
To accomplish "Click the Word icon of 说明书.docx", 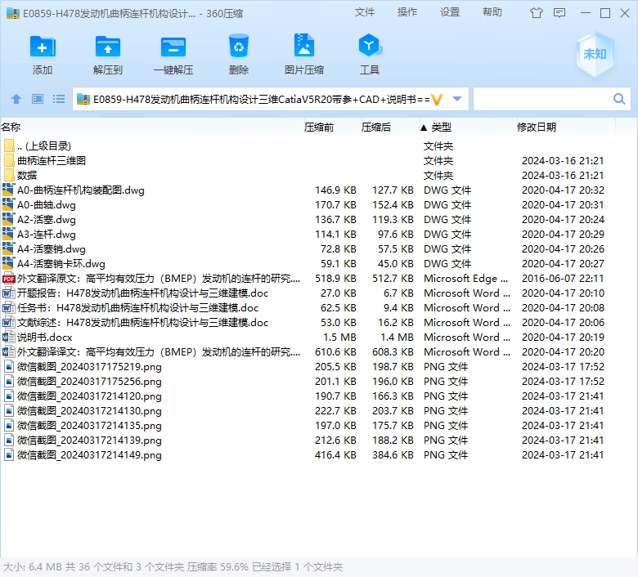I will click(x=8, y=337).
